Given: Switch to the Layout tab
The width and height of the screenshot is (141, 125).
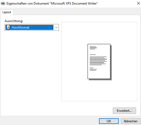Looking at the screenshot, I should point(7,12).
